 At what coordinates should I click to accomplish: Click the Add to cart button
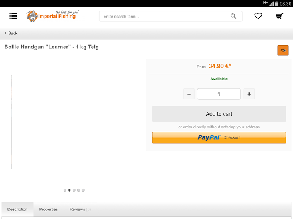point(219,114)
